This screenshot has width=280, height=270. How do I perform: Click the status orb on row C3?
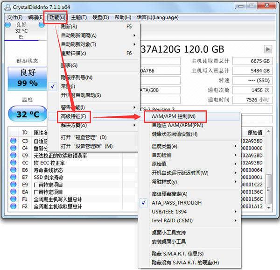[14, 141]
